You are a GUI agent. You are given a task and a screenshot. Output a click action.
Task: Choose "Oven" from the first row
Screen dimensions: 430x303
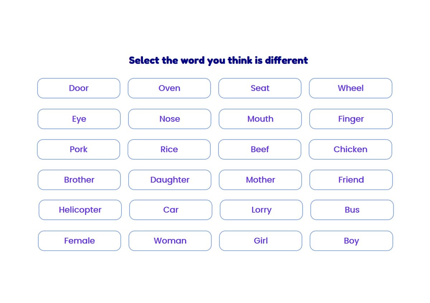(169, 88)
